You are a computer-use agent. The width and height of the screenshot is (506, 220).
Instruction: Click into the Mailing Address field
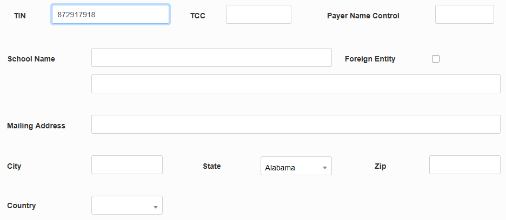pyautogui.click(x=296, y=125)
